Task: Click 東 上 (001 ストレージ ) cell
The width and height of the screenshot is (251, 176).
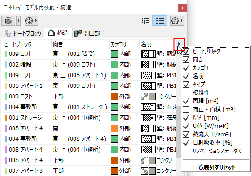Action: [x=80, y=107]
